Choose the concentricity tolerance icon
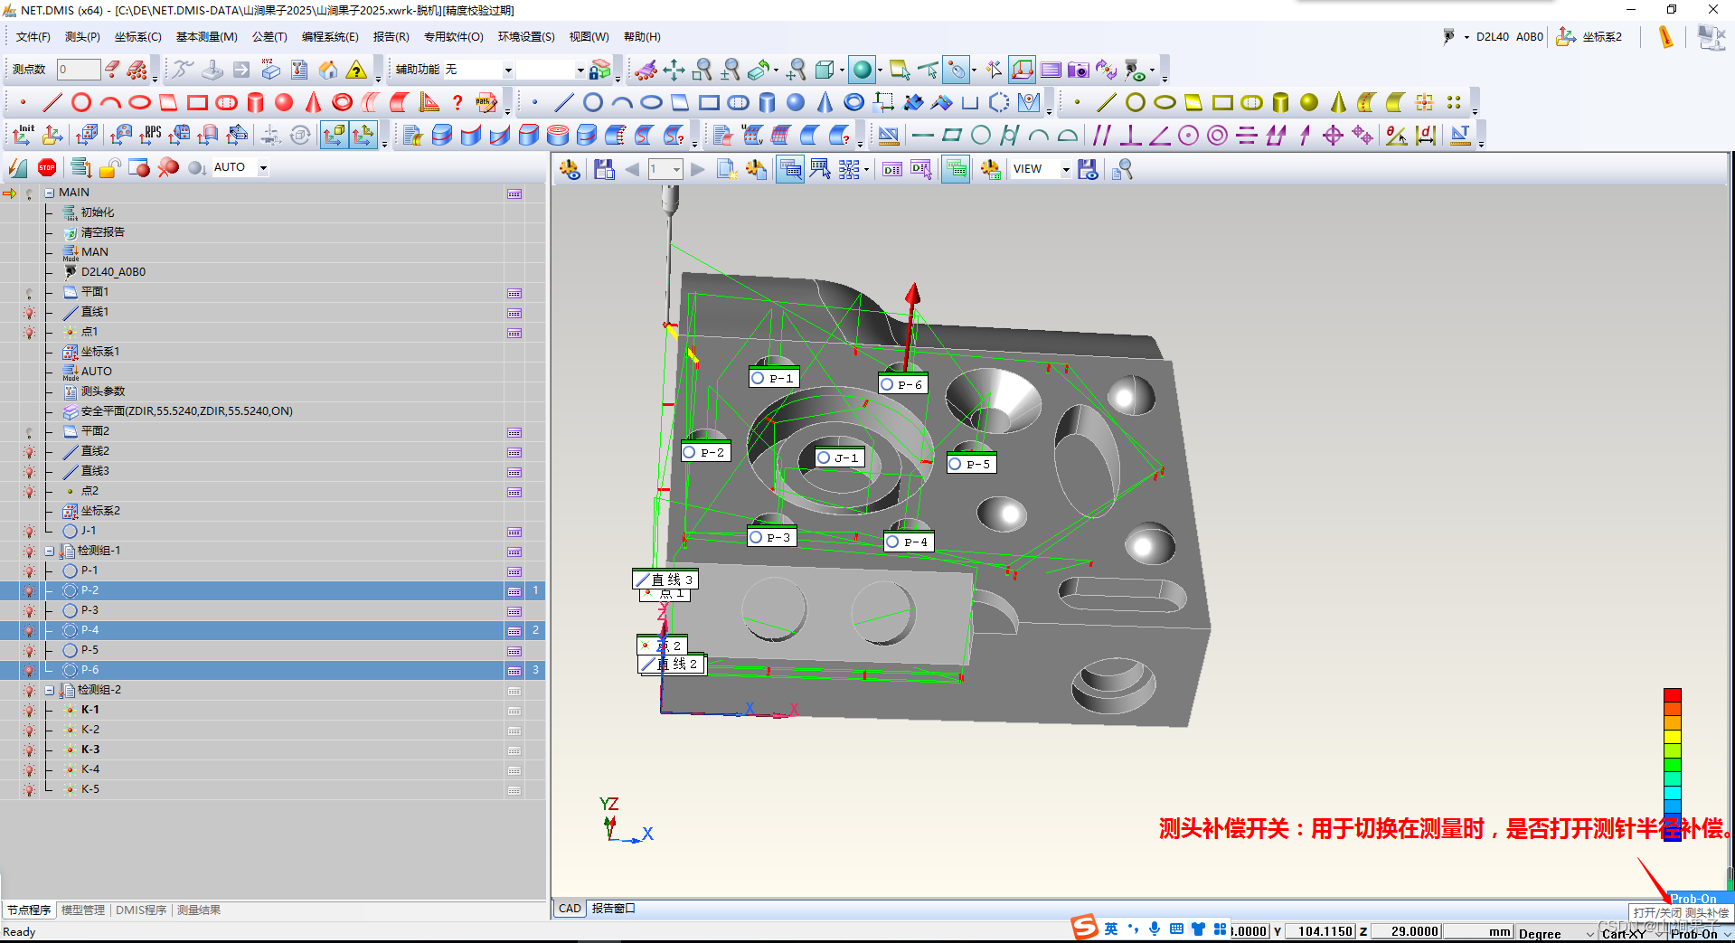The image size is (1735, 943). 1218,135
